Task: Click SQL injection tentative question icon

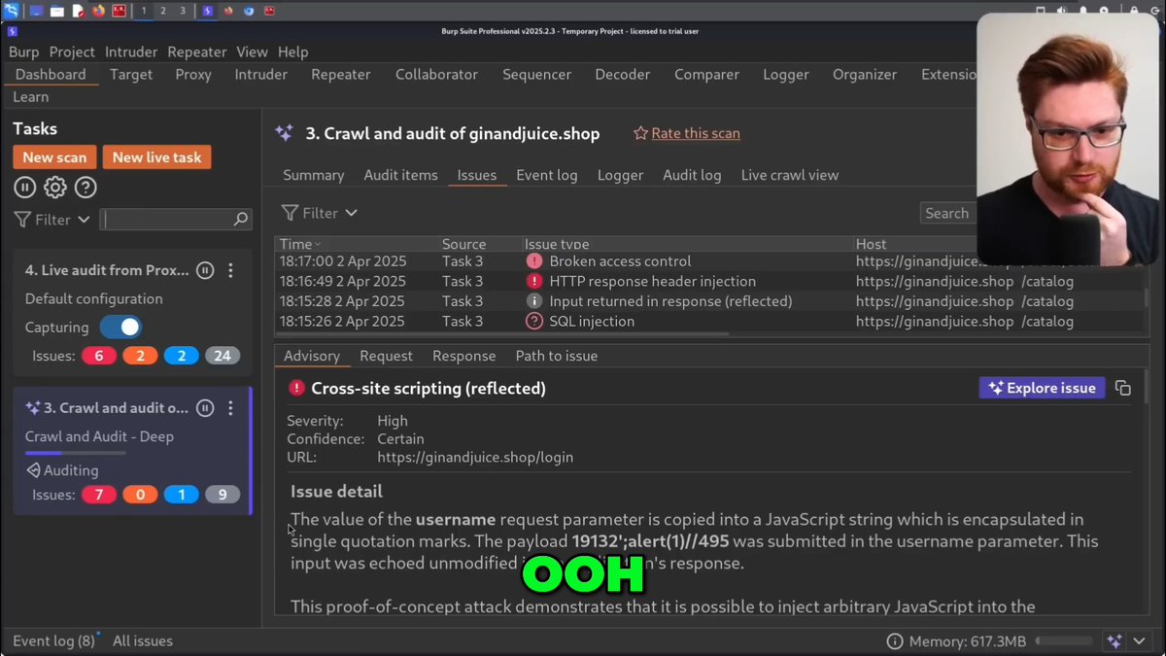Action: pyautogui.click(x=533, y=321)
